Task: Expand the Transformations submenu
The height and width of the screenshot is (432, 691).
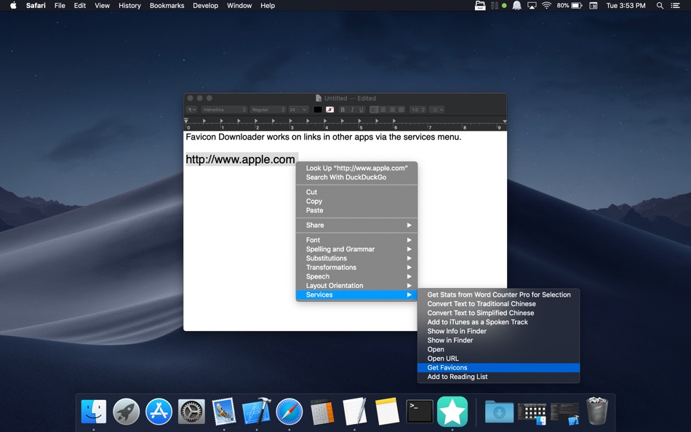Action: [356, 267]
